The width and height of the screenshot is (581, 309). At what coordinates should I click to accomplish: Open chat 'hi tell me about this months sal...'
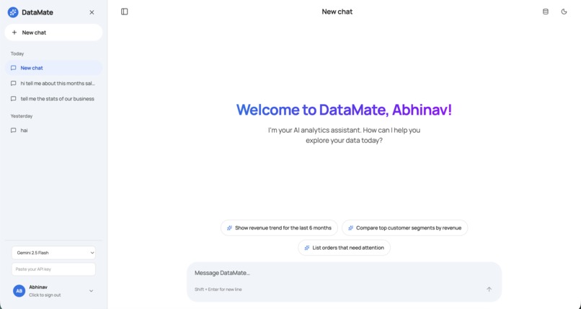click(53, 84)
